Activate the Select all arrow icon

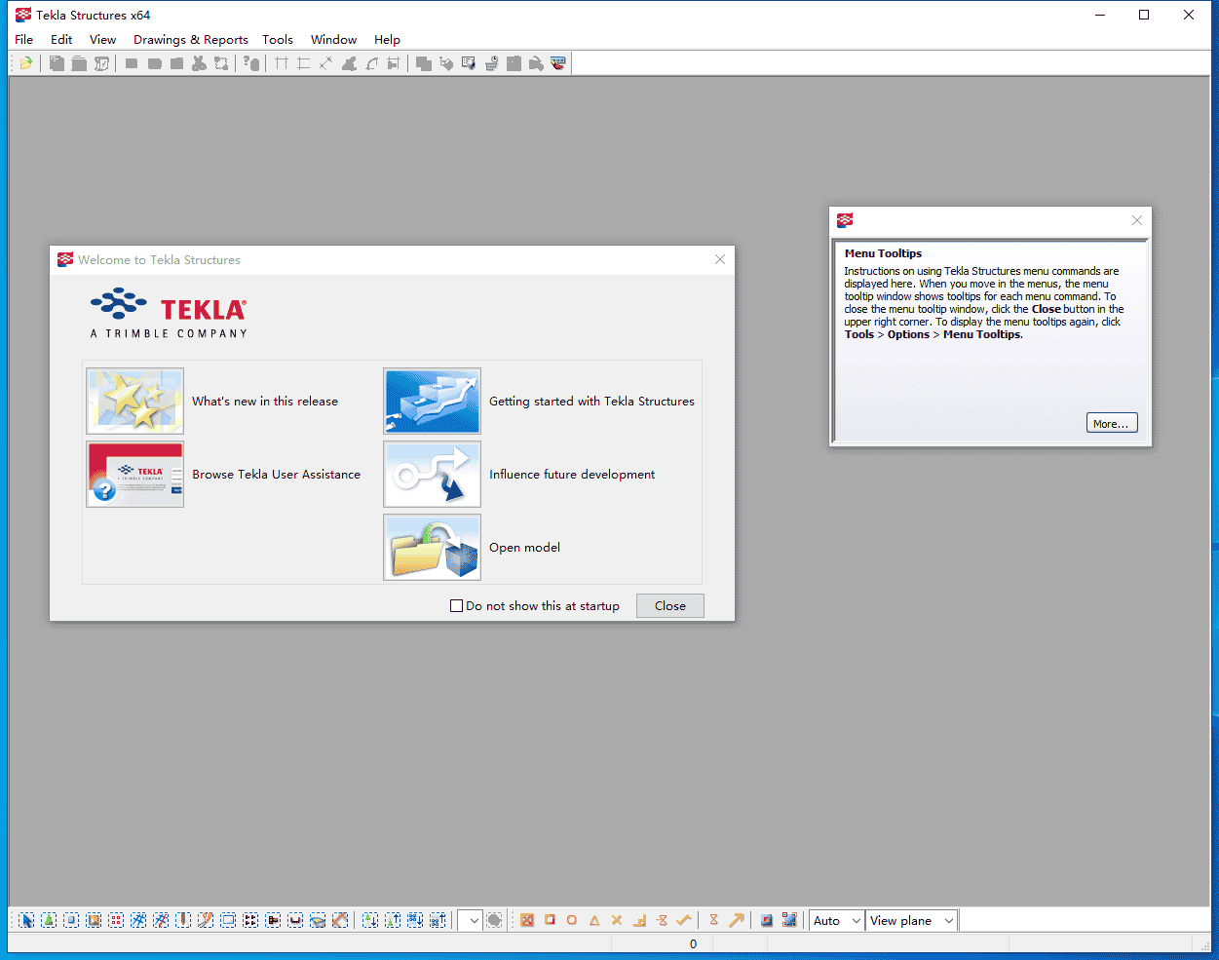click(x=26, y=920)
